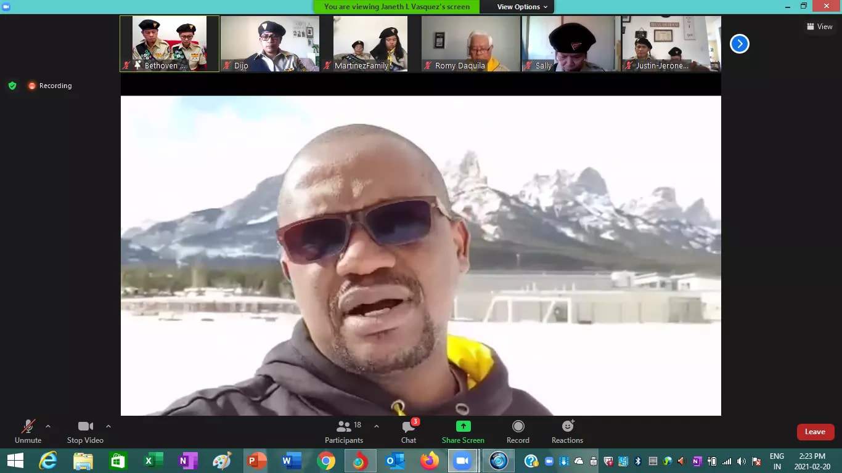Screen dimensions: 842x473
Task: Start recording with the Record button
Action: click(518, 432)
